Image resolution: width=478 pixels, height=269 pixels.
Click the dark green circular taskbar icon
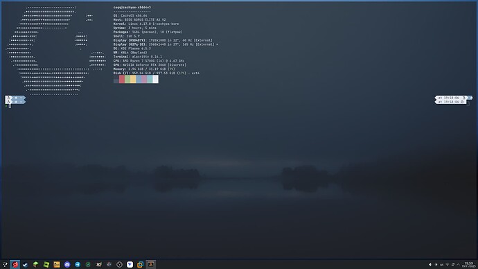[x=88, y=264]
